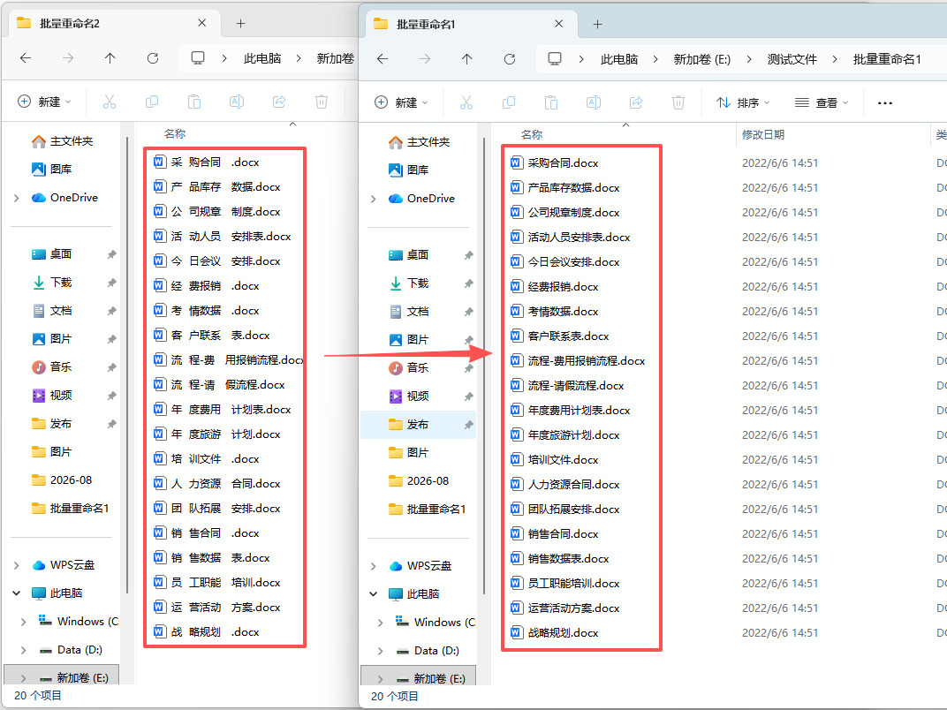Click the PC monitor icon in 批量重命名1 address bar
The width and height of the screenshot is (947, 710).
(555, 58)
